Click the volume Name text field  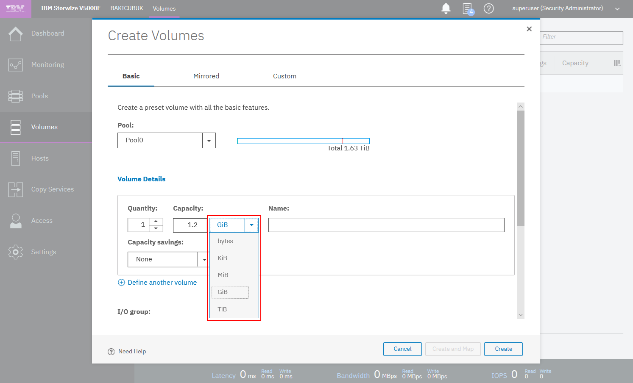(x=386, y=225)
